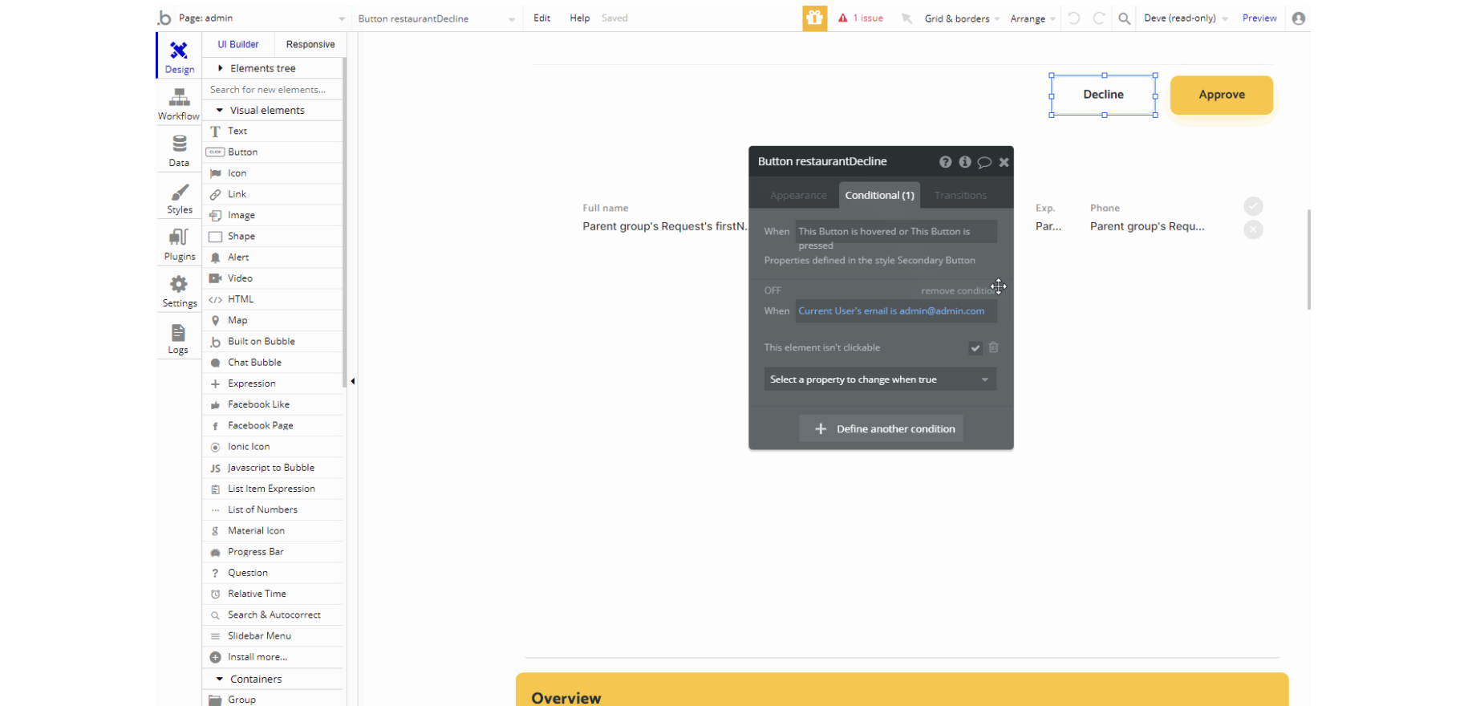Click the Search for new elements field
1468x706 pixels.
coord(273,90)
